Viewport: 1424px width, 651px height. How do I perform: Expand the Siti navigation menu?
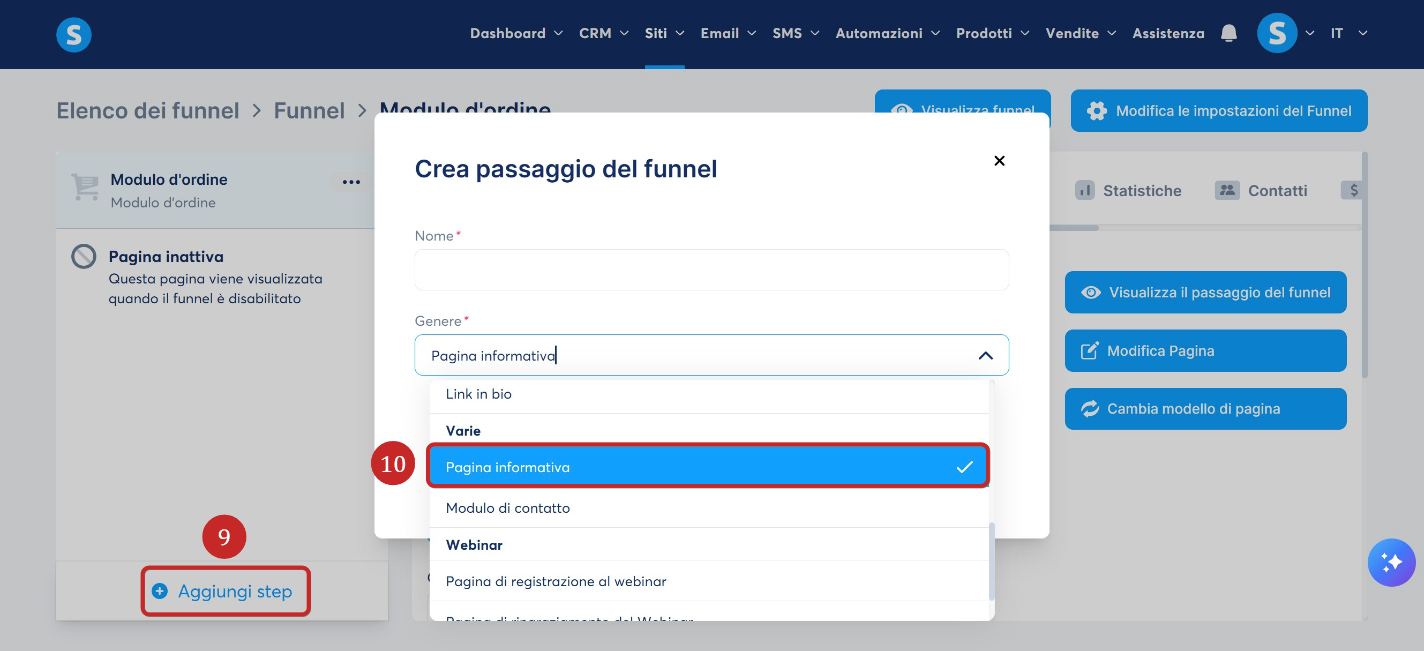(x=664, y=33)
